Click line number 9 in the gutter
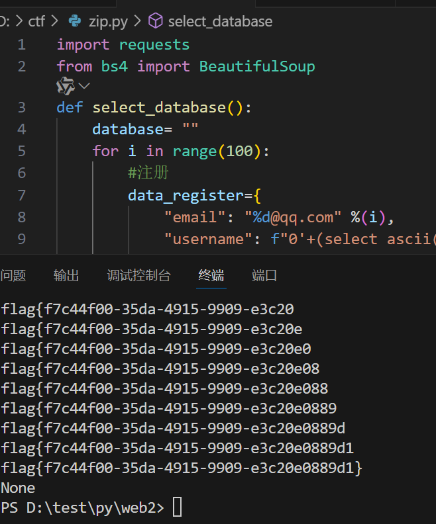 pyautogui.click(x=22, y=239)
